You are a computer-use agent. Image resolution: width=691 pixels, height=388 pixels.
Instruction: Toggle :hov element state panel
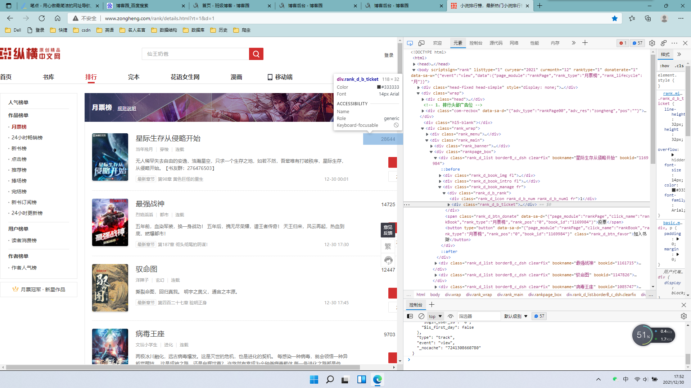pyautogui.click(x=665, y=66)
